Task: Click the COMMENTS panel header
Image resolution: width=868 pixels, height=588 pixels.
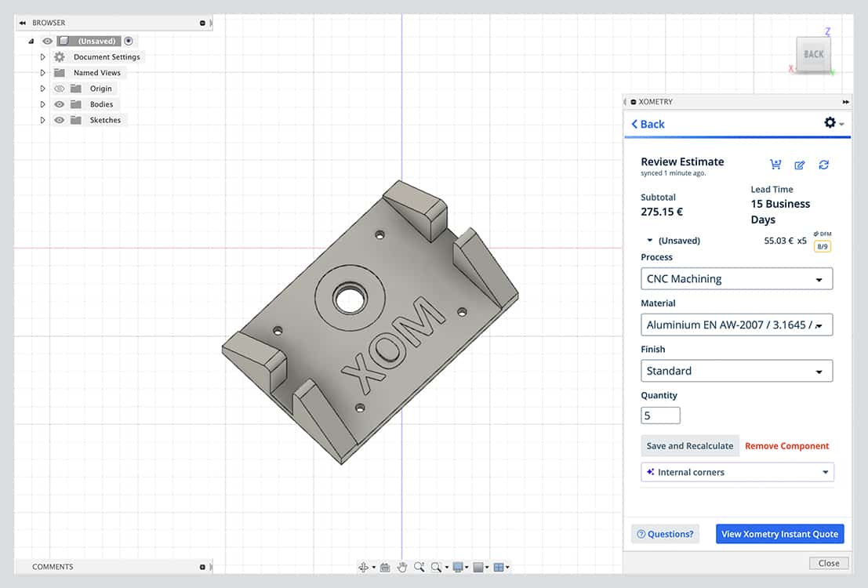Action: pos(114,567)
